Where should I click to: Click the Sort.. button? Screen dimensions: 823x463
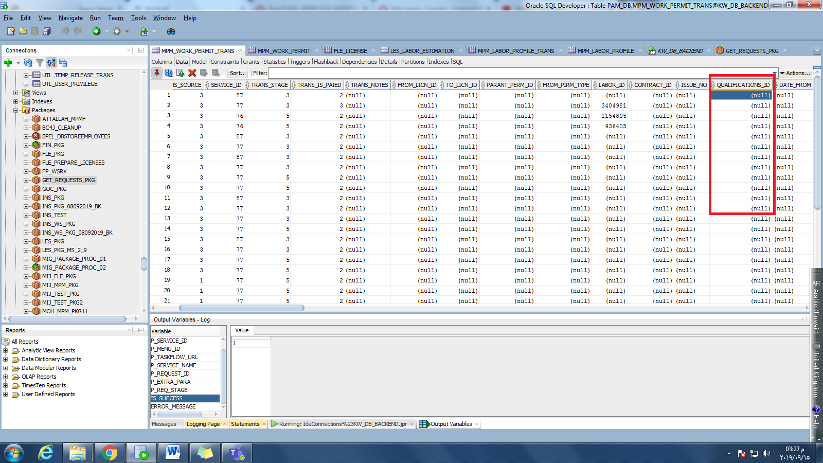click(x=237, y=73)
